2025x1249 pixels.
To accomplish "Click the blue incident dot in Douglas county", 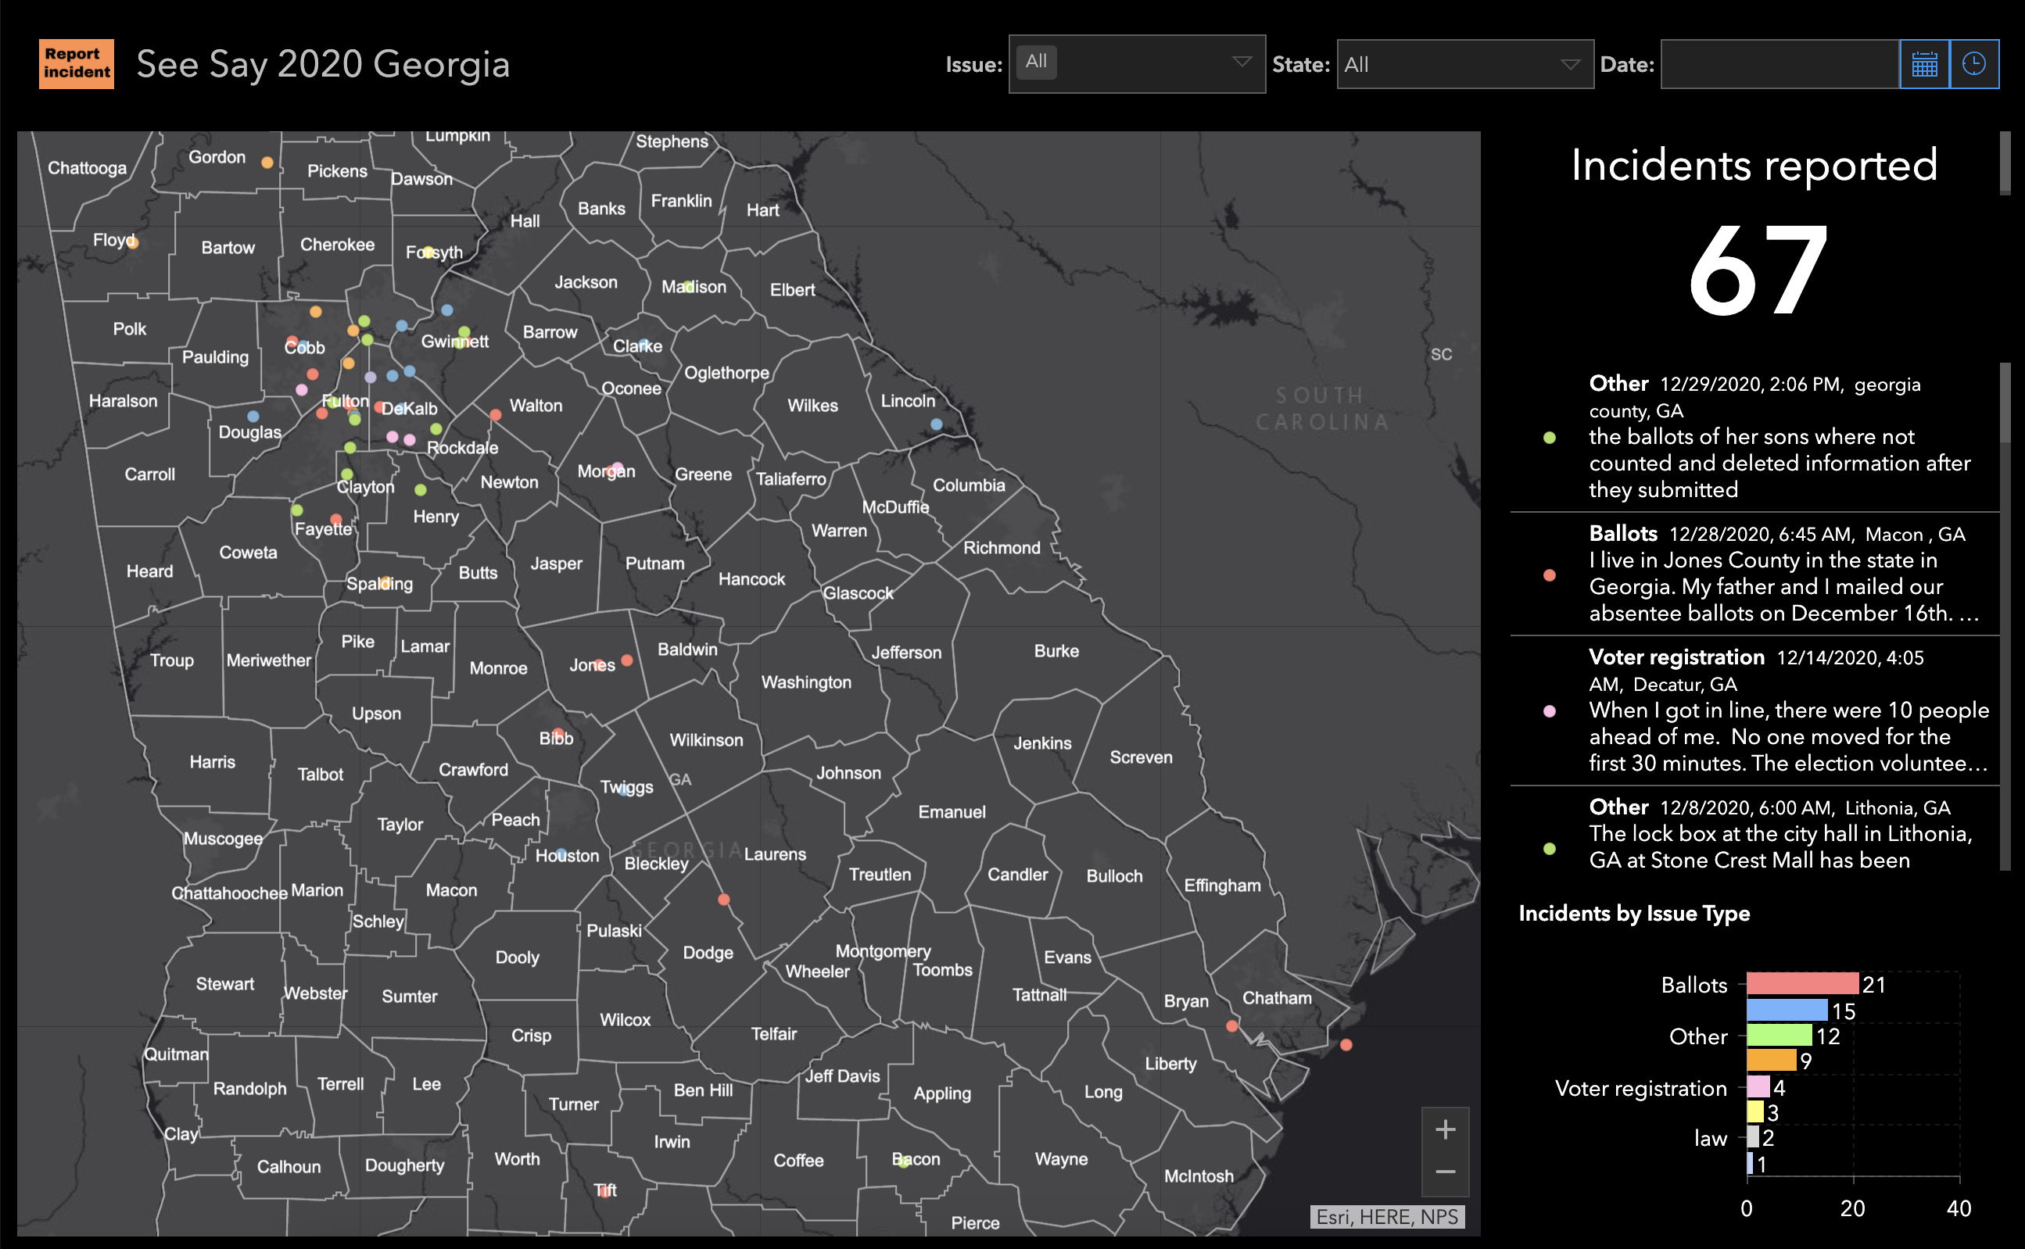I will pos(253,417).
